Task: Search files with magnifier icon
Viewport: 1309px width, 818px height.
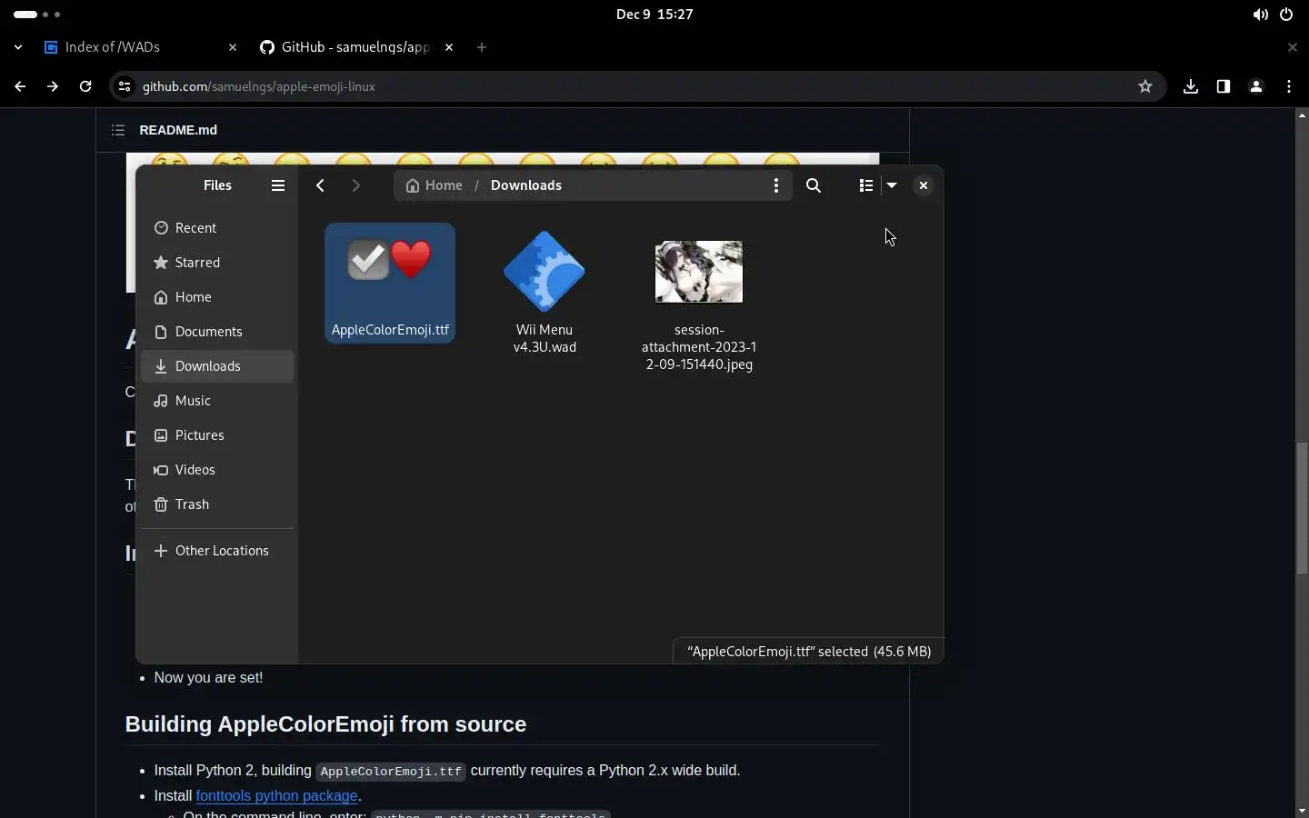Action: (814, 185)
